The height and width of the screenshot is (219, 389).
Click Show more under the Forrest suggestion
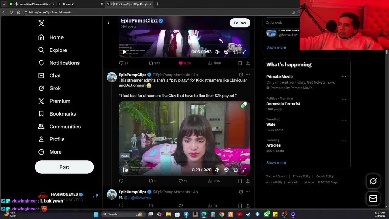(276, 47)
